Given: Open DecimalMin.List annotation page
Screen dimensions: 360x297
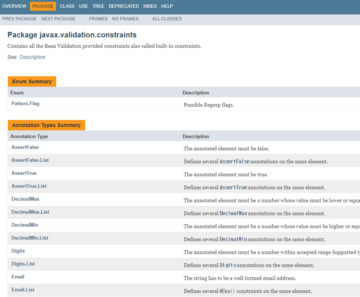Looking at the screenshot, I should [x=30, y=238].
